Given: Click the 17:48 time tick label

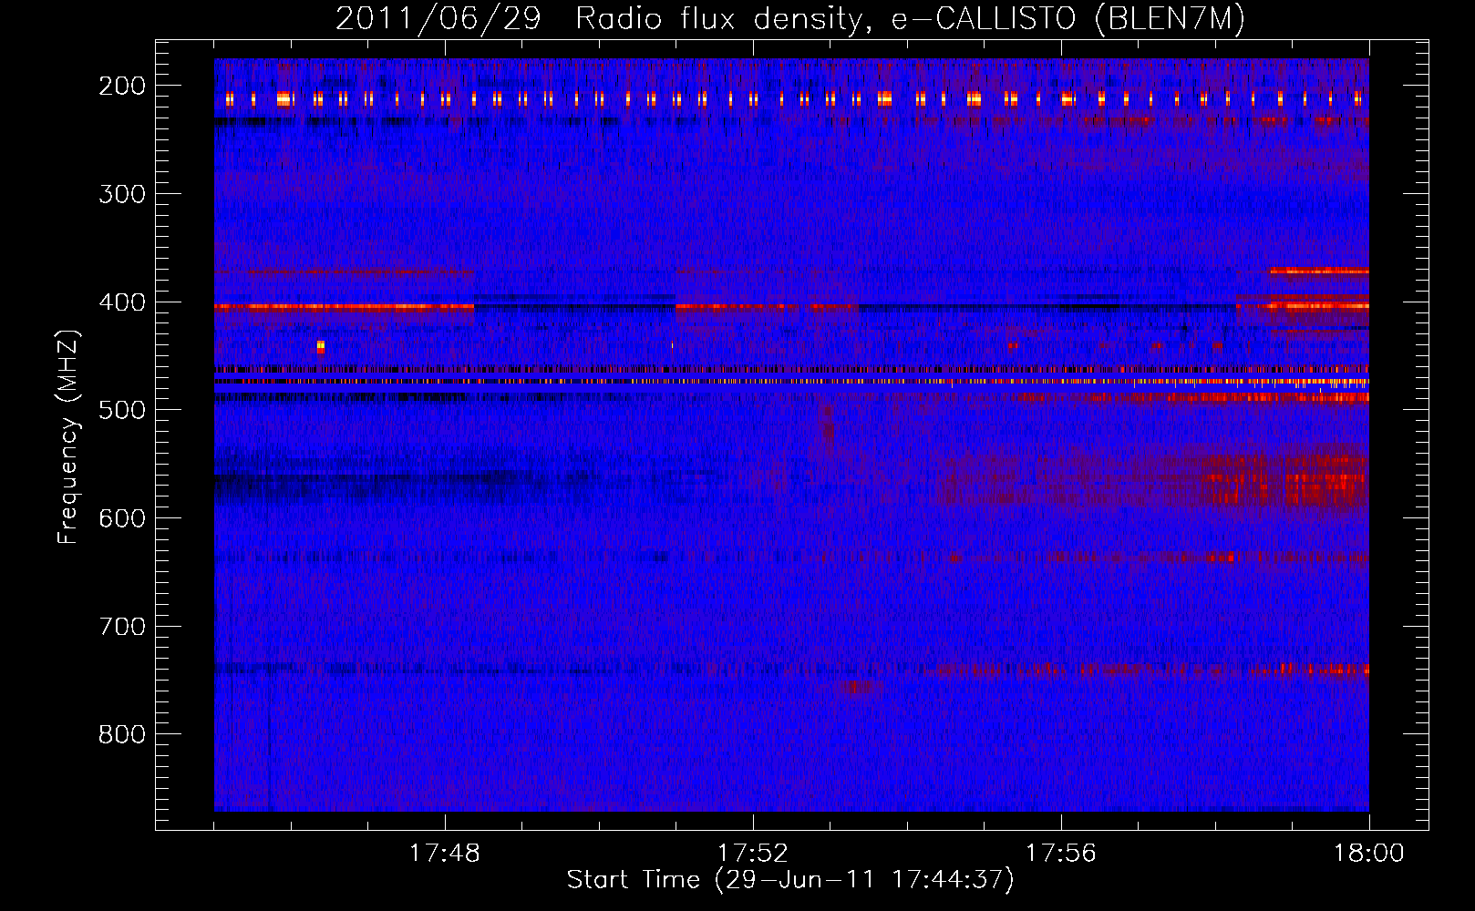Looking at the screenshot, I should (x=445, y=854).
